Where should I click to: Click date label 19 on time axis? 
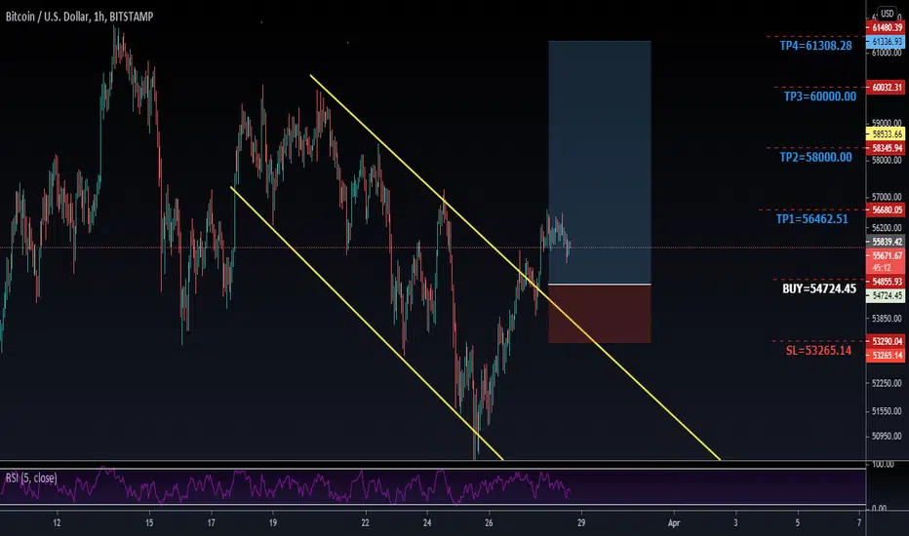click(273, 522)
